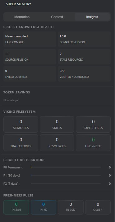Click the SUPER MEMORY panel title
The width and height of the screenshot is (115, 222).
point(18,4)
